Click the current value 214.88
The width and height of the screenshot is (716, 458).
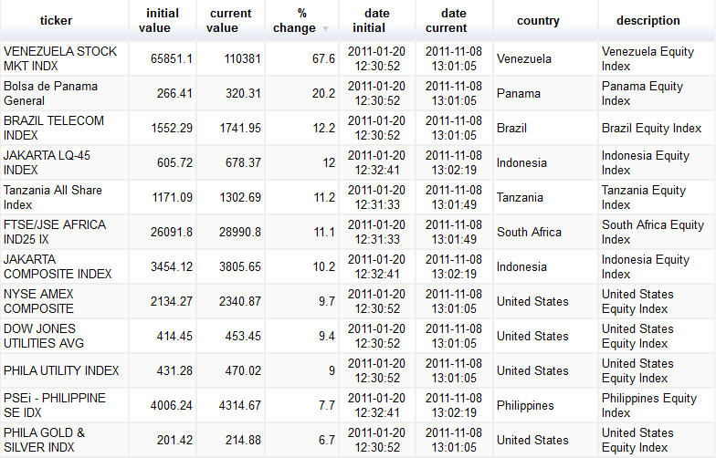pos(243,440)
